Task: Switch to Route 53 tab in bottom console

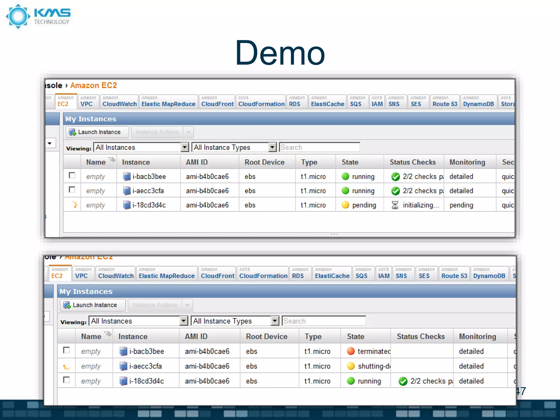Action: (x=454, y=273)
